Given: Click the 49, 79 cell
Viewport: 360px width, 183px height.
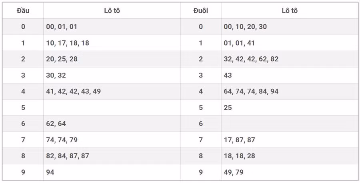Looking at the screenshot, I should click(234, 172).
